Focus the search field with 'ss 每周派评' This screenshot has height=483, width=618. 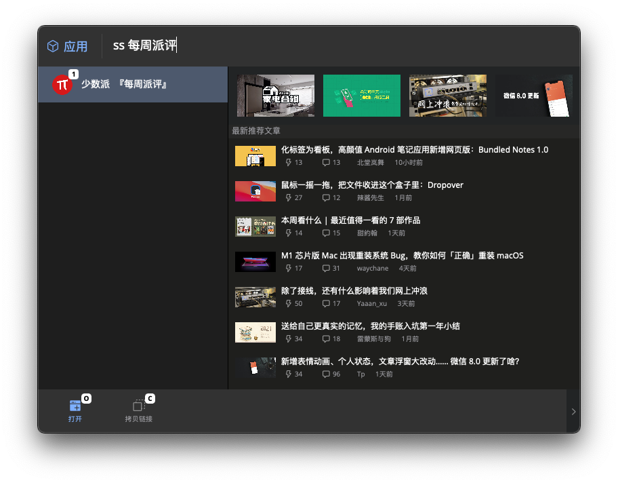(339, 45)
